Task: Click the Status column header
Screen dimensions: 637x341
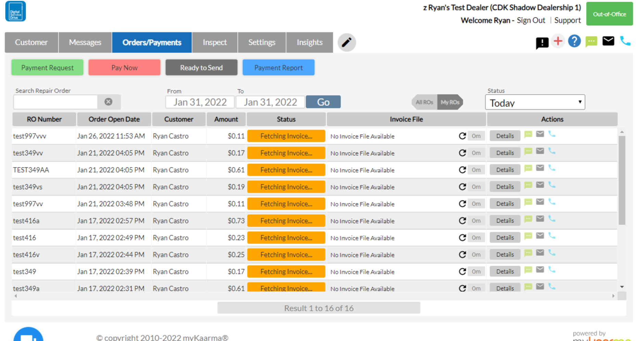Action: pos(286,119)
